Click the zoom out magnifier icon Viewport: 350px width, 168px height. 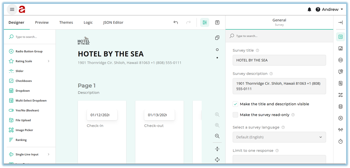tap(217, 136)
